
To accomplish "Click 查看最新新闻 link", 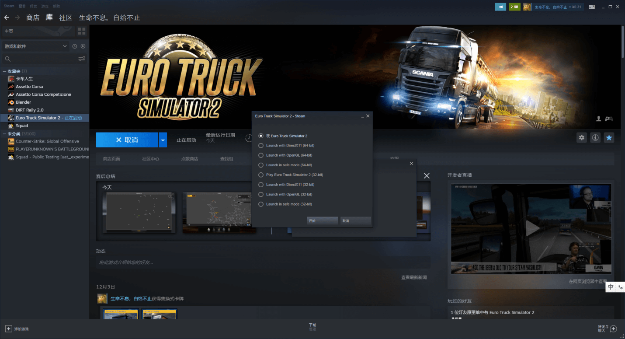I will coord(414,277).
